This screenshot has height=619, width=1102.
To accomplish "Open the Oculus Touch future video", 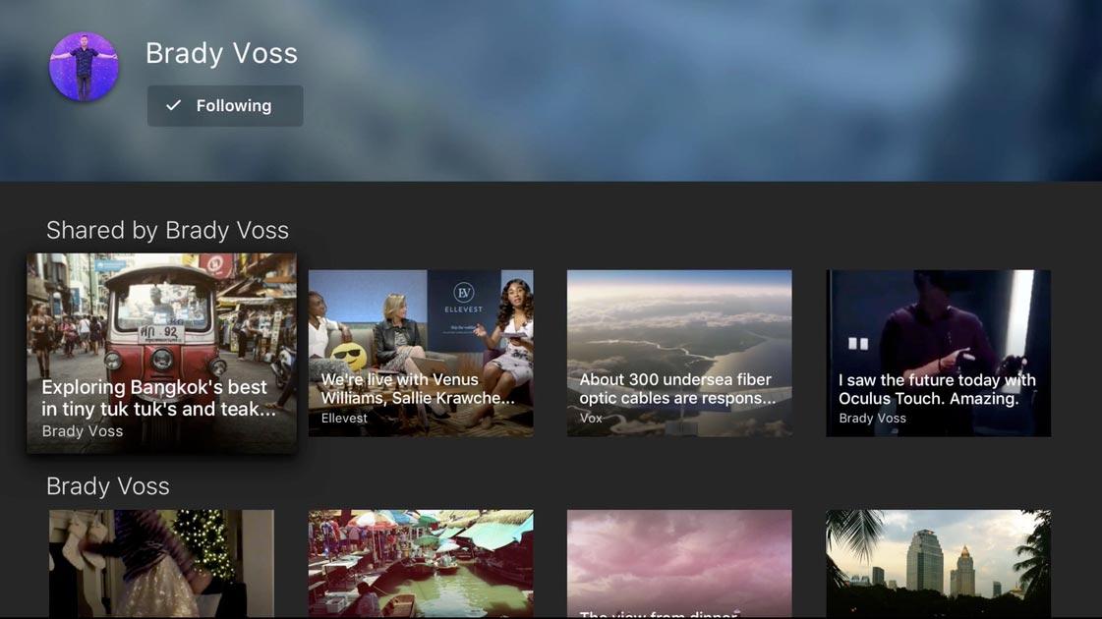I will coord(938,354).
